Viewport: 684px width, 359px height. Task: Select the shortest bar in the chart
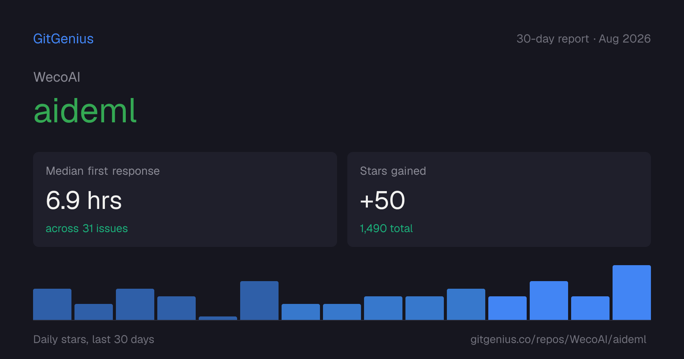point(218,318)
